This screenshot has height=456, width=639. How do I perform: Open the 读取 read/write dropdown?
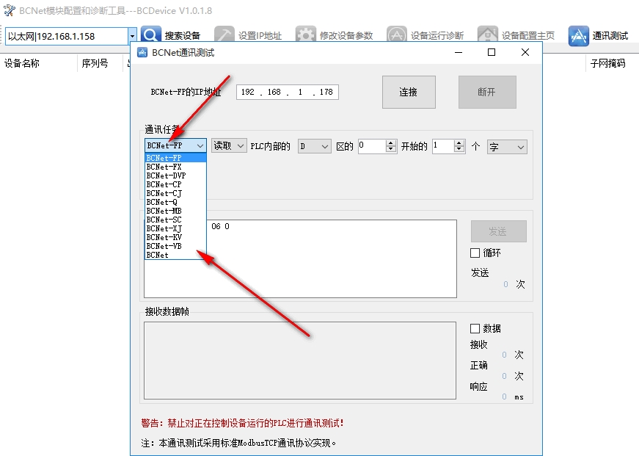click(x=229, y=145)
